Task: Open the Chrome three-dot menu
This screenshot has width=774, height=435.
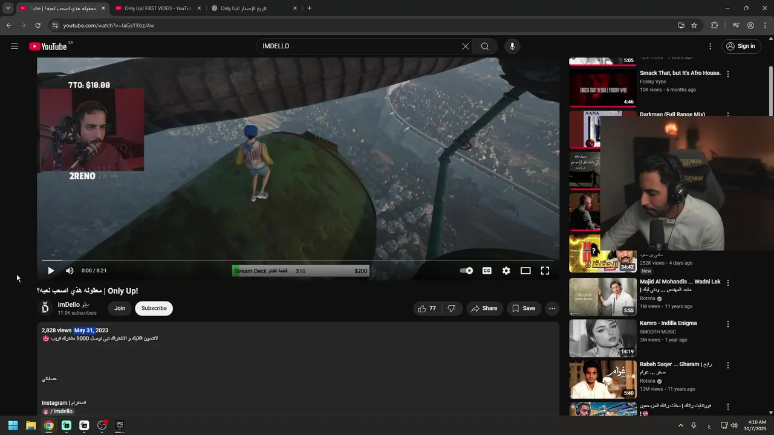Action: (765, 25)
